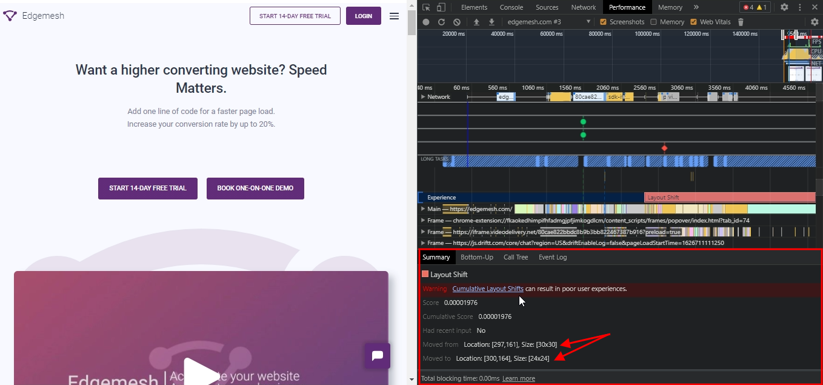Show more DevTools tabs chevron
Screen dimensions: 823x385
(x=696, y=7)
